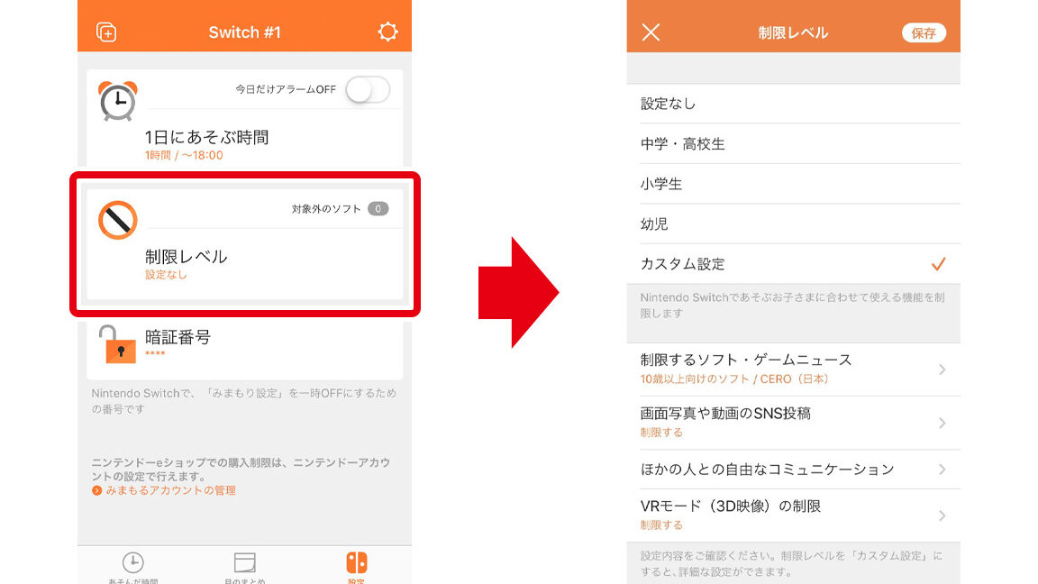The width and height of the screenshot is (1038, 584).
Task: Tap the orange restriction prohibition icon
Action: 118,220
